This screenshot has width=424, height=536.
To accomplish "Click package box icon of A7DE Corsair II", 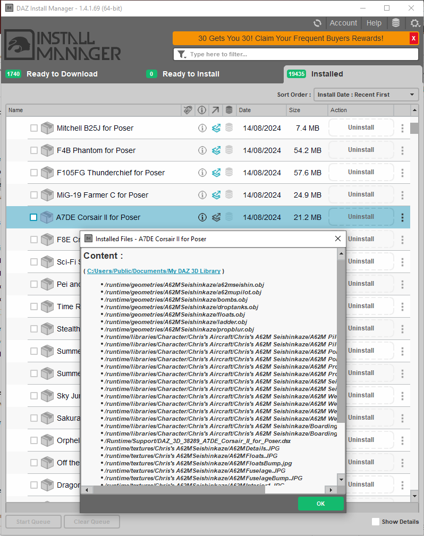I will tap(47, 217).
